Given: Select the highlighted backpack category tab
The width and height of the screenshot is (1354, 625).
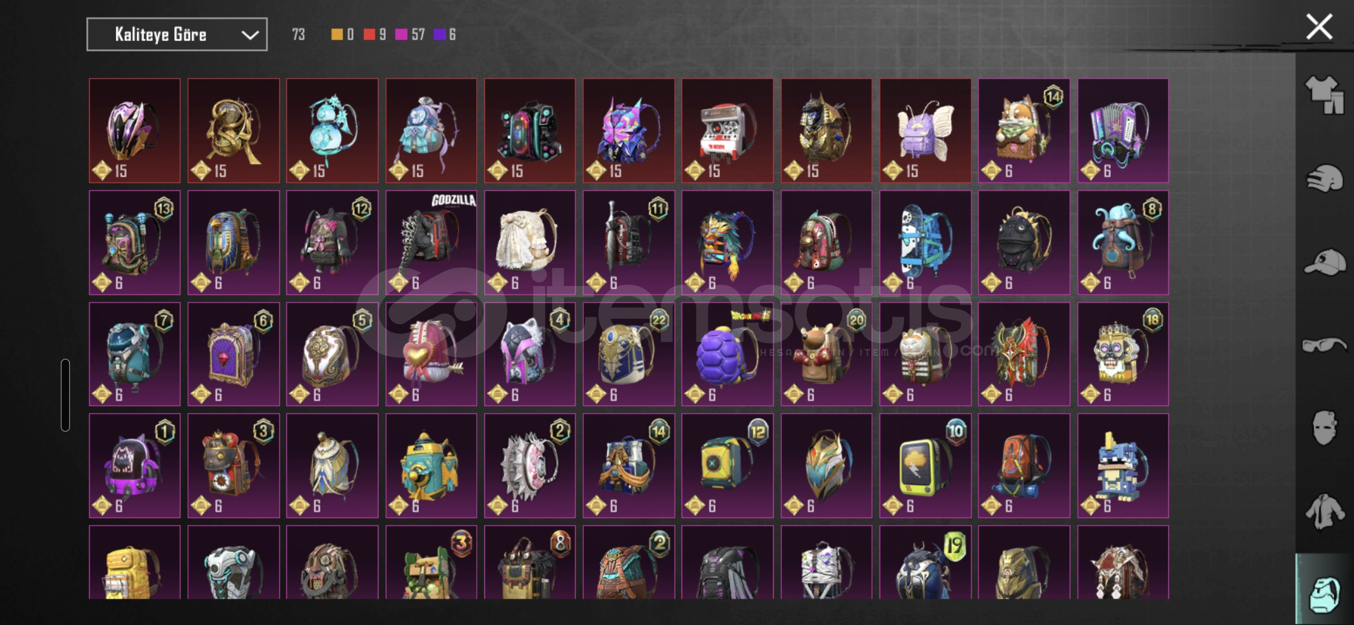Looking at the screenshot, I should [x=1324, y=590].
